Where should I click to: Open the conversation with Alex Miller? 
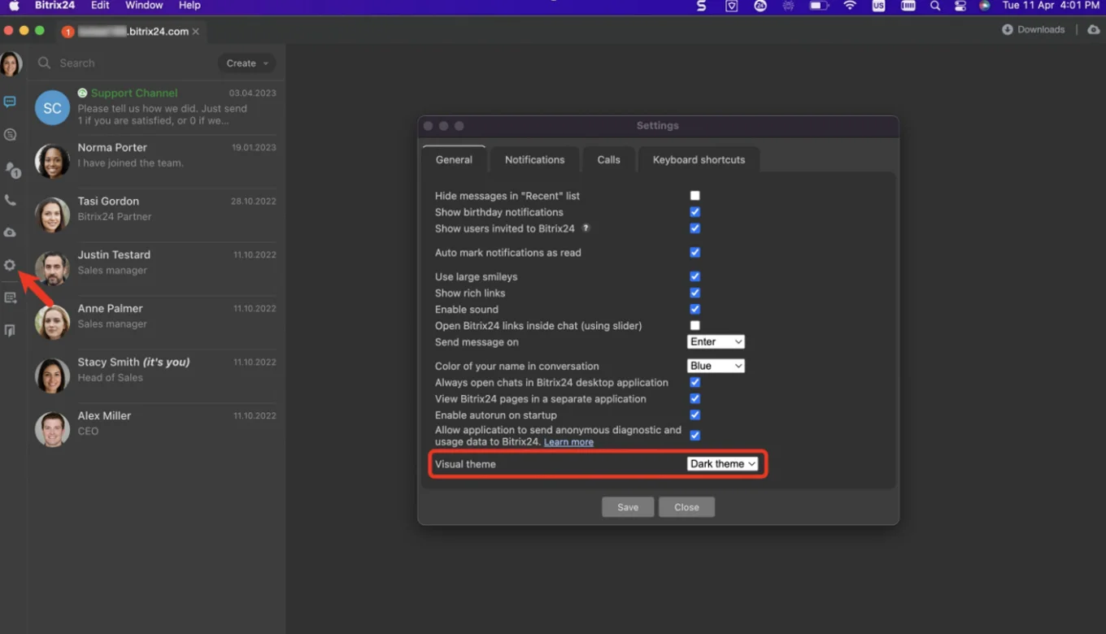coord(155,423)
